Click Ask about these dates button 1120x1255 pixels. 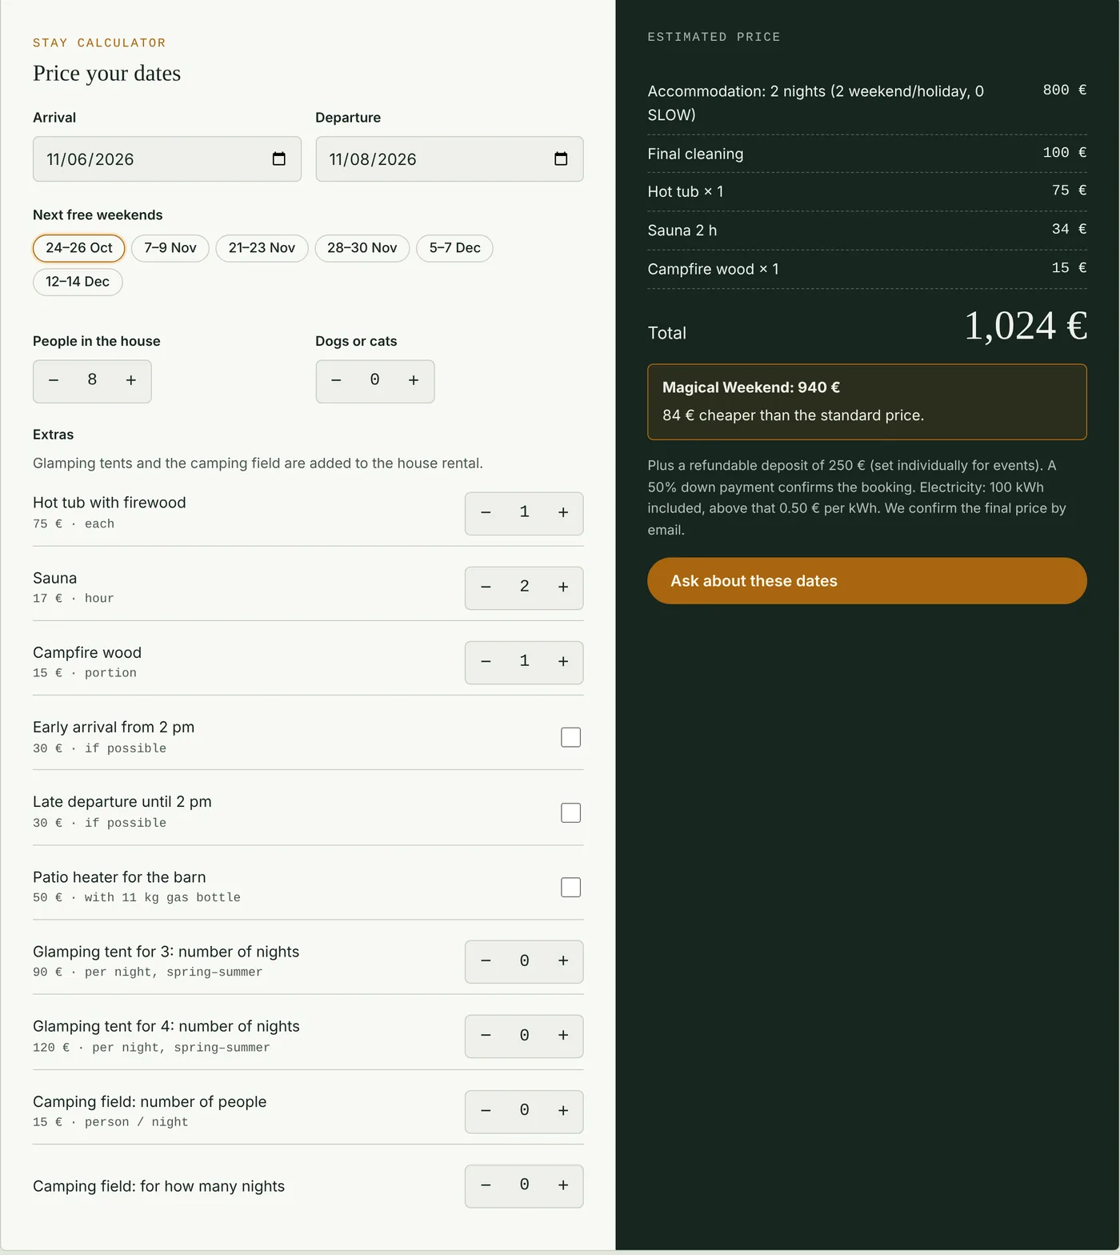tap(867, 581)
